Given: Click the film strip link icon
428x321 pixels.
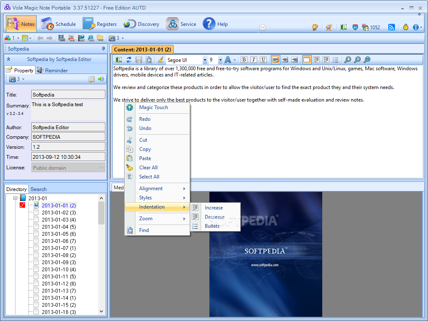Looking at the screenshot, I should pos(62,38).
